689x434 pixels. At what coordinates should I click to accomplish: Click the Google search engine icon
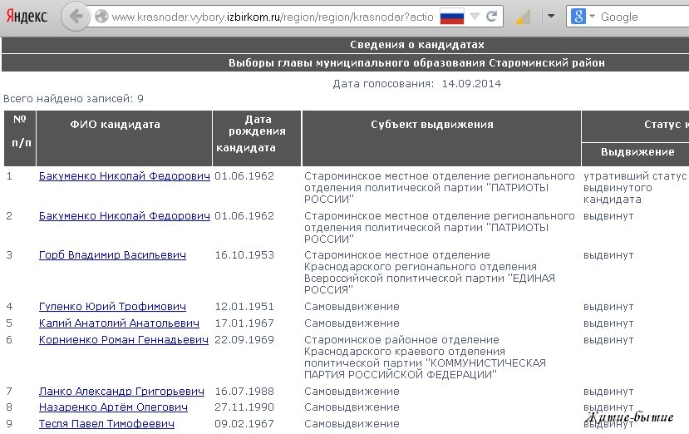coord(578,17)
